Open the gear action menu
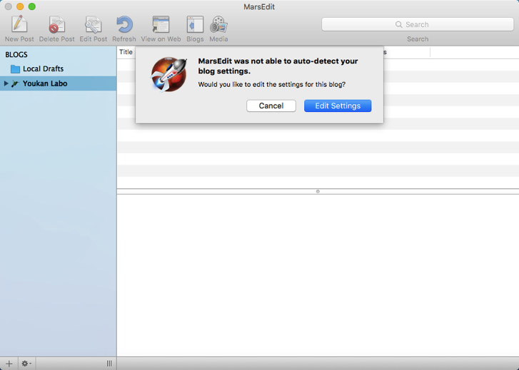Viewport: 519px width, 370px height. (26, 364)
